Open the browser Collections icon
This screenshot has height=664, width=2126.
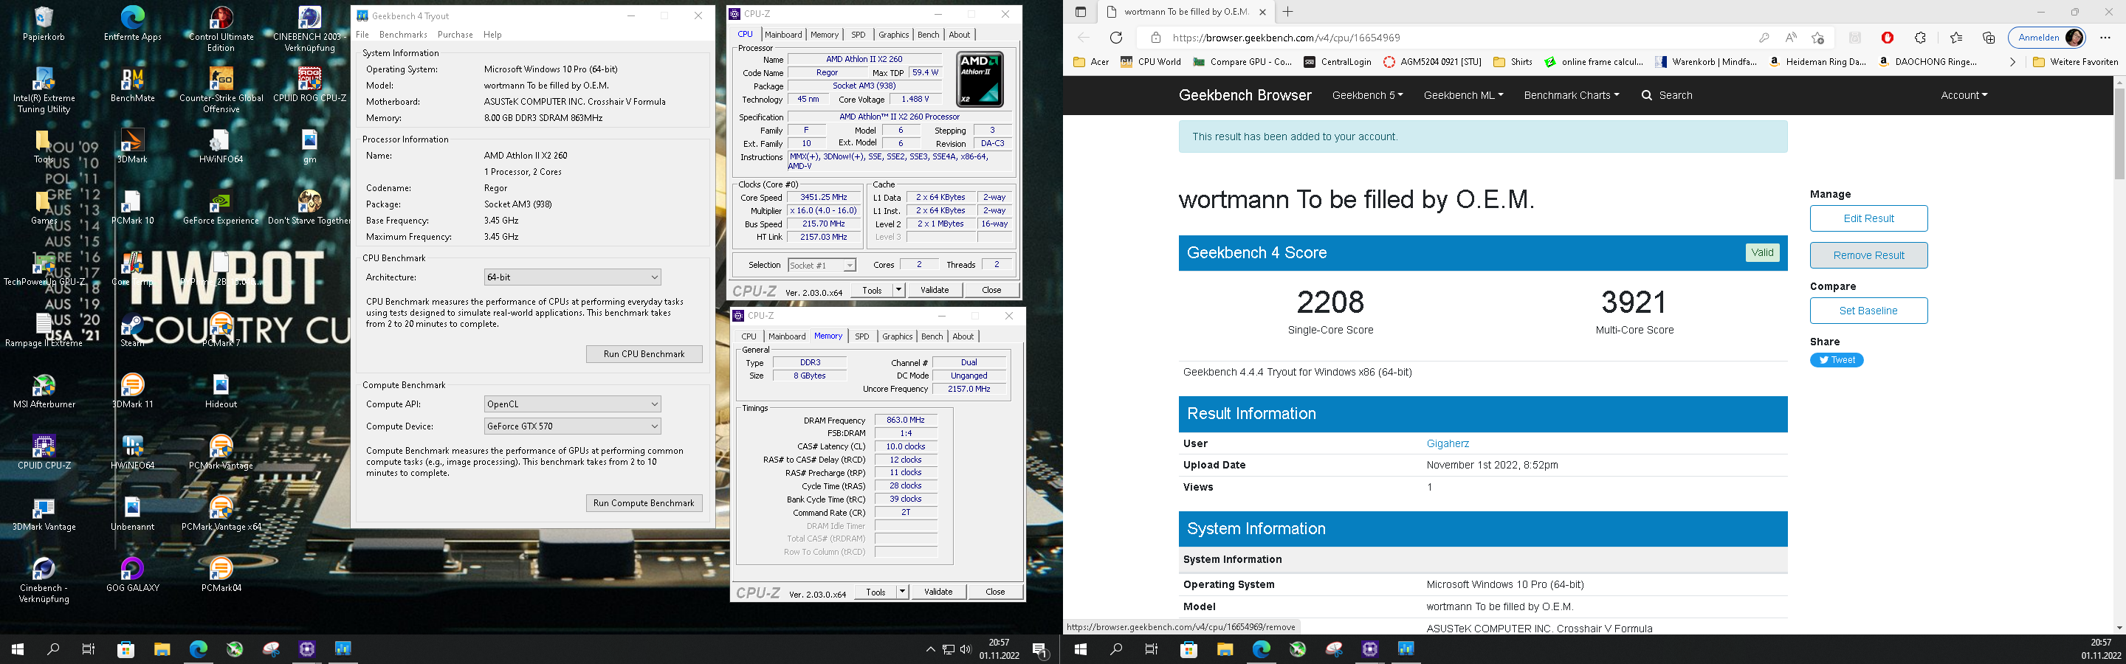[x=1988, y=37]
